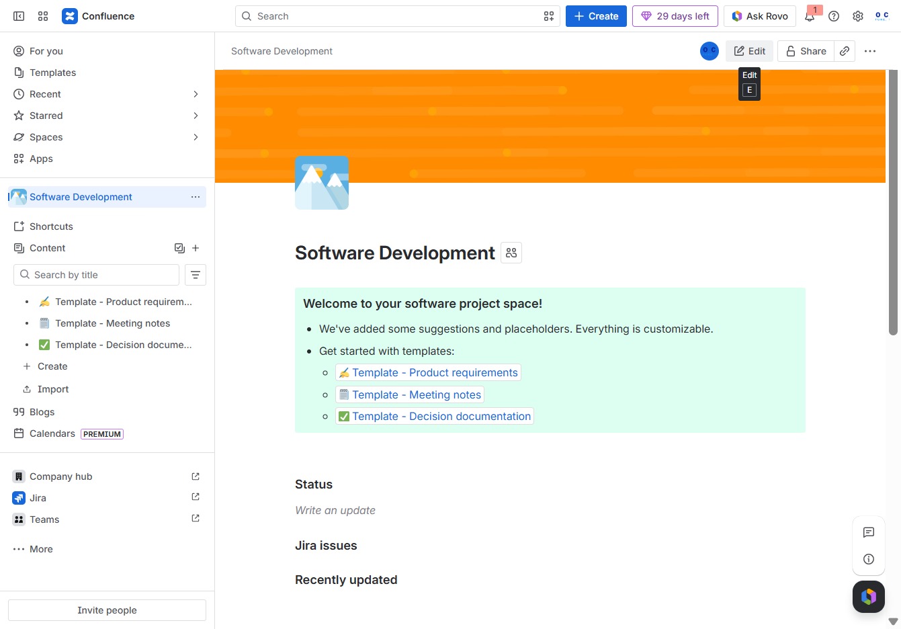Click the page contributor avatar beside Edit
Image resolution: width=901 pixels, height=629 pixels.
(710, 51)
